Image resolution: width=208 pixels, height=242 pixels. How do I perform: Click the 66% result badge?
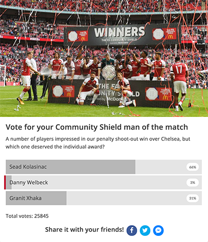pos(193,167)
